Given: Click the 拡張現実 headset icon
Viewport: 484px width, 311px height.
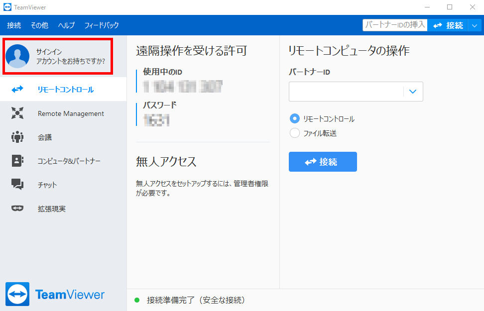Looking at the screenshot, I should [x=17, y=208].
